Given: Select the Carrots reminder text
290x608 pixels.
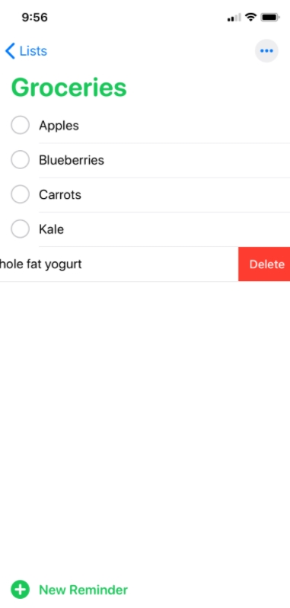Looking at the screenshot, I should (x=60, y=194).
